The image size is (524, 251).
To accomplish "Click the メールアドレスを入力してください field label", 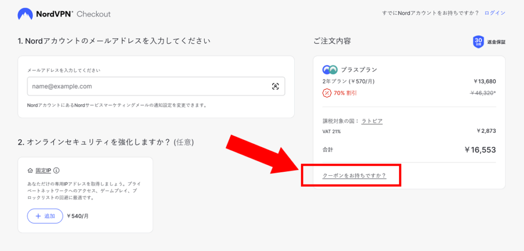I will point(63,71).
